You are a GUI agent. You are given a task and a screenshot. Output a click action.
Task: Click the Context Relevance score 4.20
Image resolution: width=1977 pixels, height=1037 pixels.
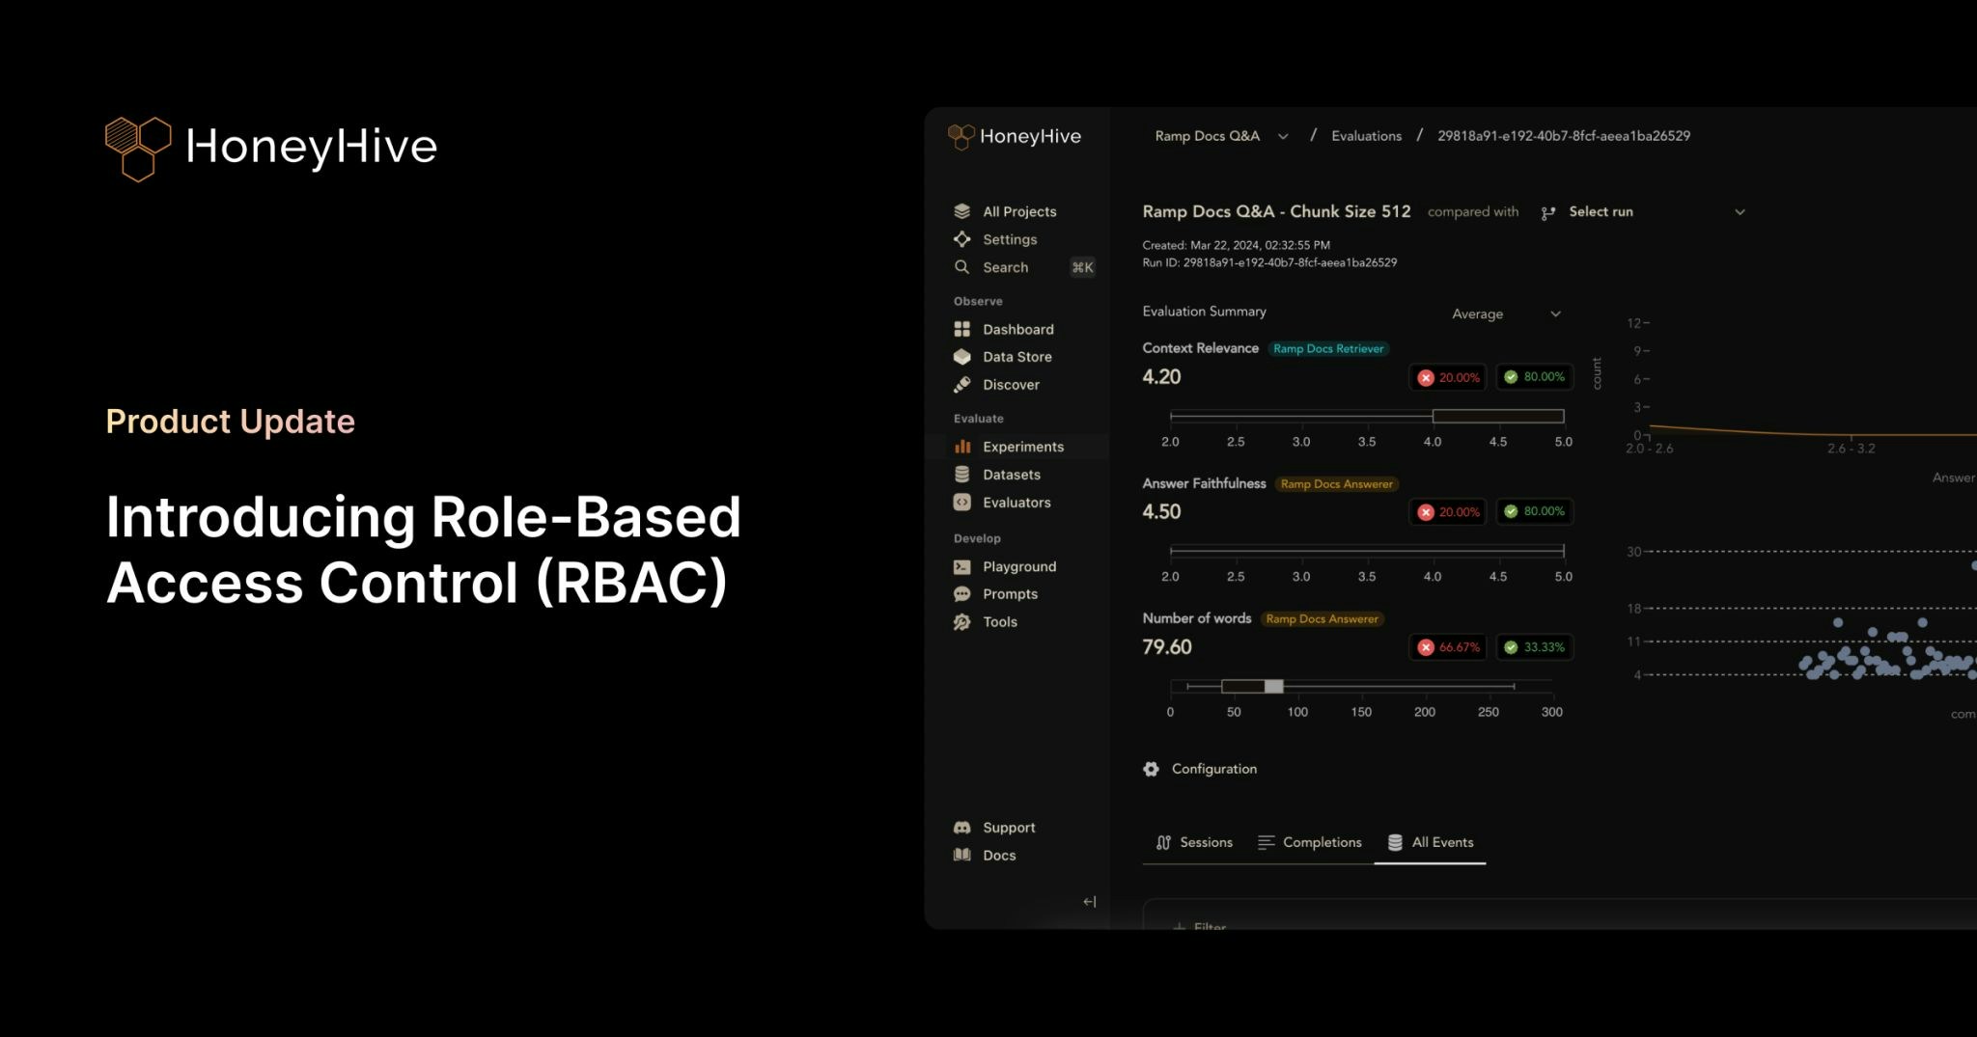coord(1161,377)
